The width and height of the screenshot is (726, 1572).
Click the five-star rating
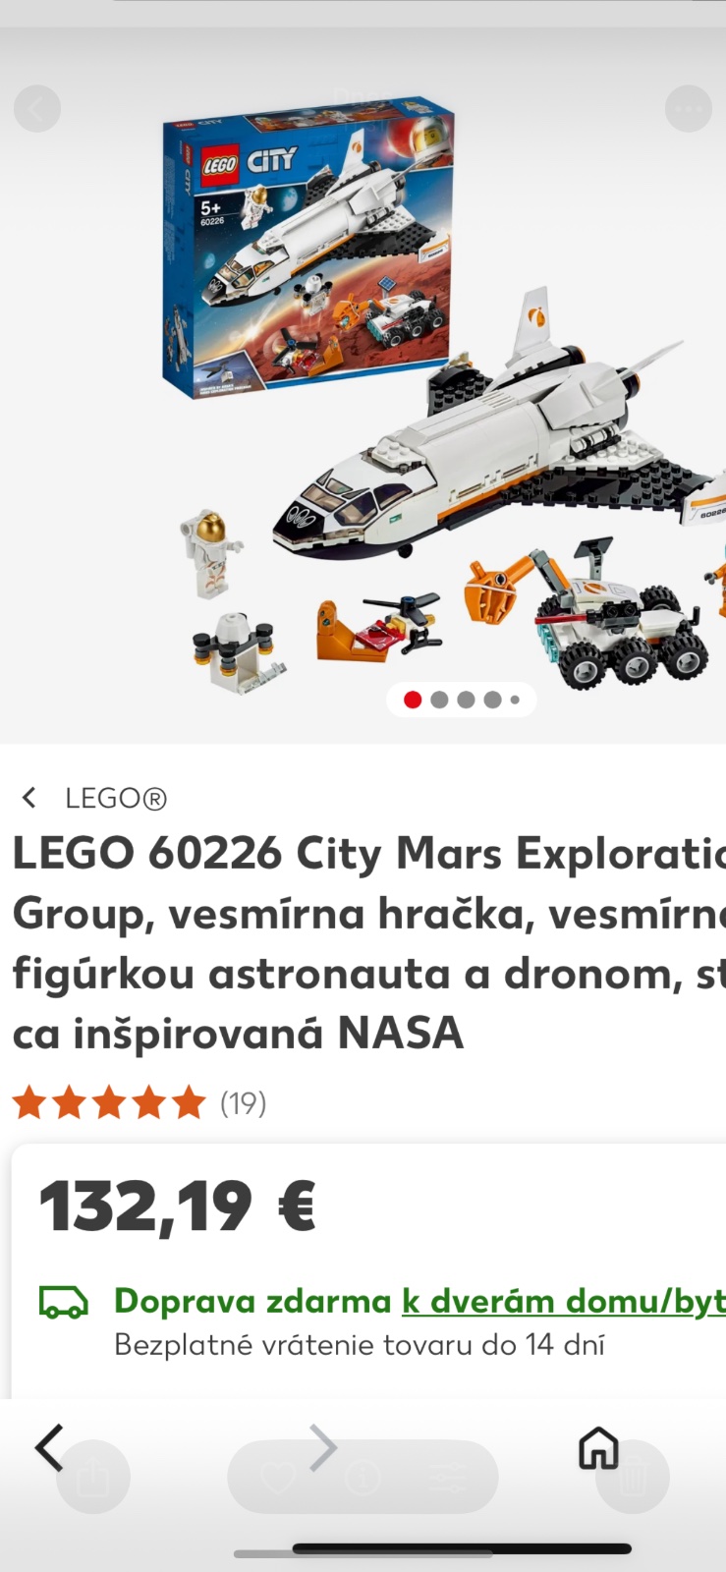[109, 1103]
